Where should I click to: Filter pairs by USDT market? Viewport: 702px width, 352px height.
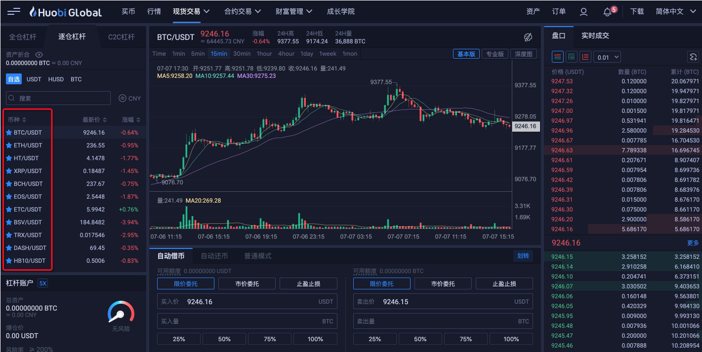point(34,79)
